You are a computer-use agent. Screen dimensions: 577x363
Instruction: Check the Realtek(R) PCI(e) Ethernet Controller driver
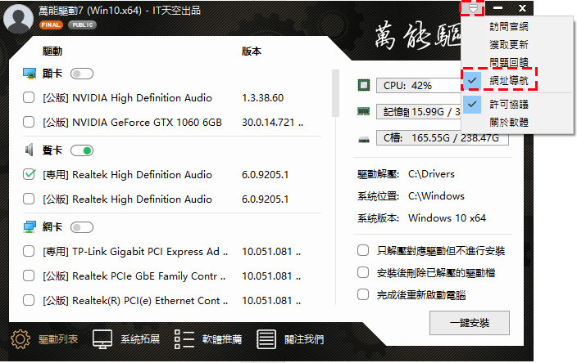pyautogui.click(x=29, y=300)
